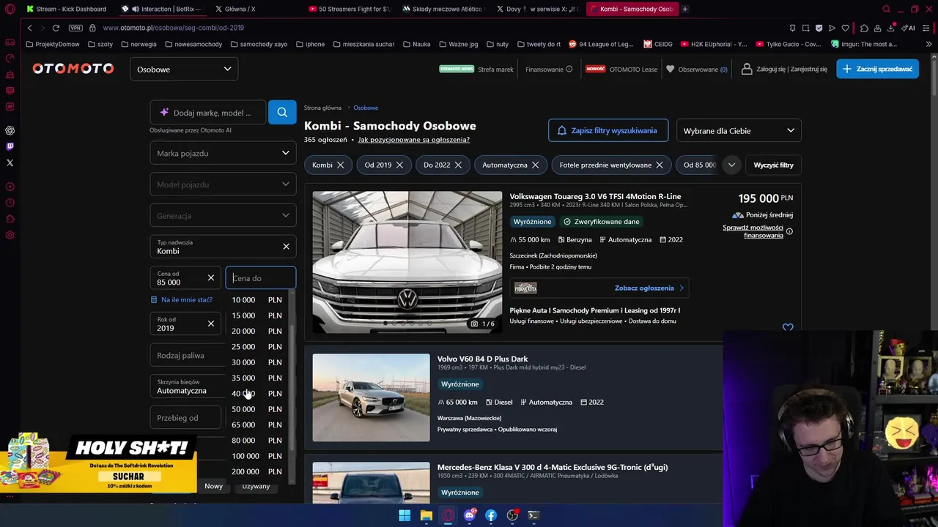The height and width of the screenshot is (527, 938).
Task: Choose 200 000 PLN price option
Action: (x=257, y=471)
